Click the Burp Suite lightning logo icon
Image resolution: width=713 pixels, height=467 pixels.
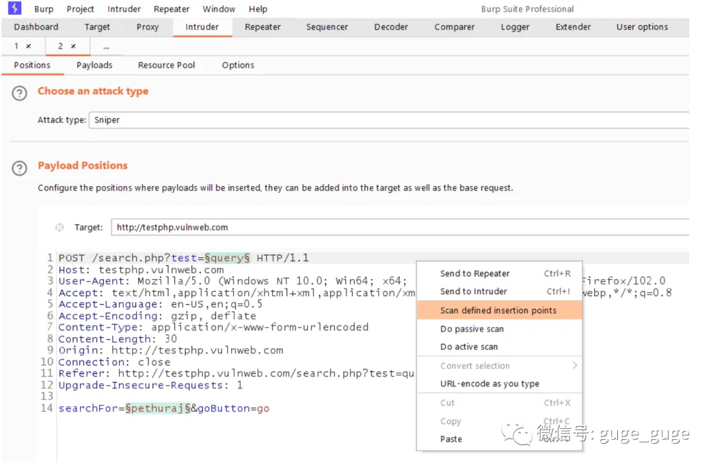coord(14,8)
